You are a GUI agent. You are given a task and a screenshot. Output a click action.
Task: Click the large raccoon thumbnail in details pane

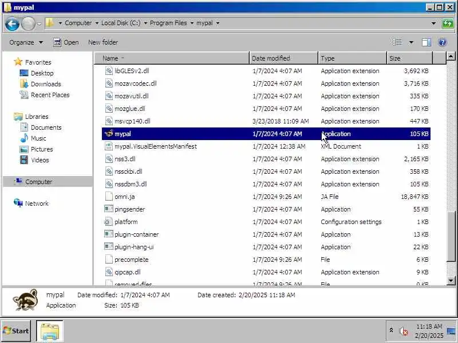[x=26, y=300]
